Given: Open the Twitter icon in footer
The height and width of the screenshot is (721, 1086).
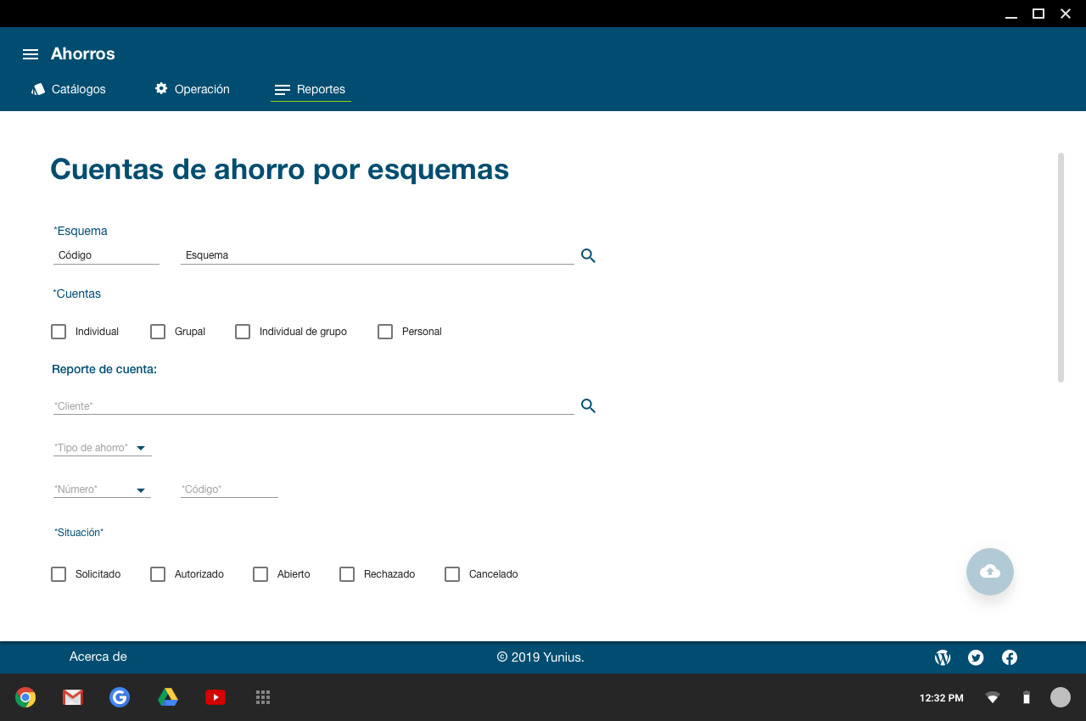Looking at the screenshot, I should pos(976,657).
